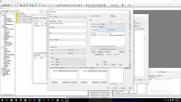181x102 pixels.
Task: Click the redo arrow toolbar icon
Action: 18,5
